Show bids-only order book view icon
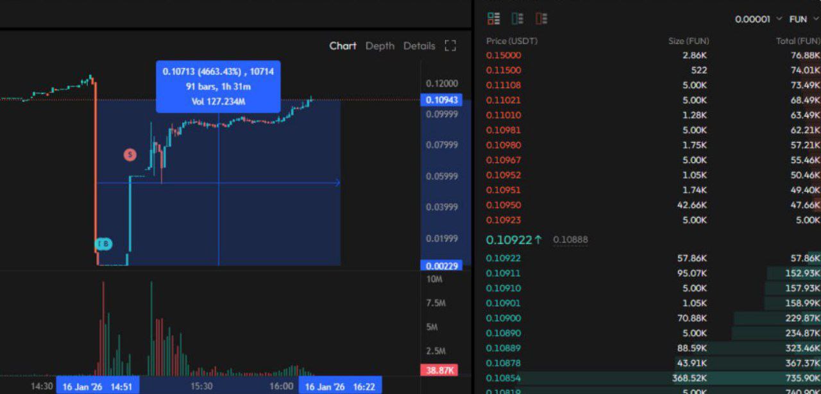 click(518, 19)
